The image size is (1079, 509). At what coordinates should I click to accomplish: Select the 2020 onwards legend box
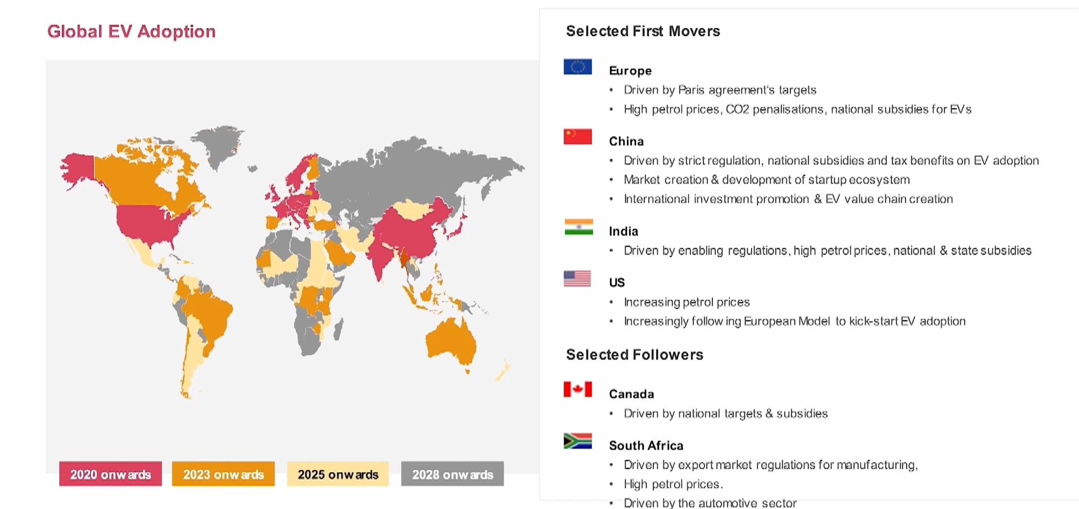[111, 474]
